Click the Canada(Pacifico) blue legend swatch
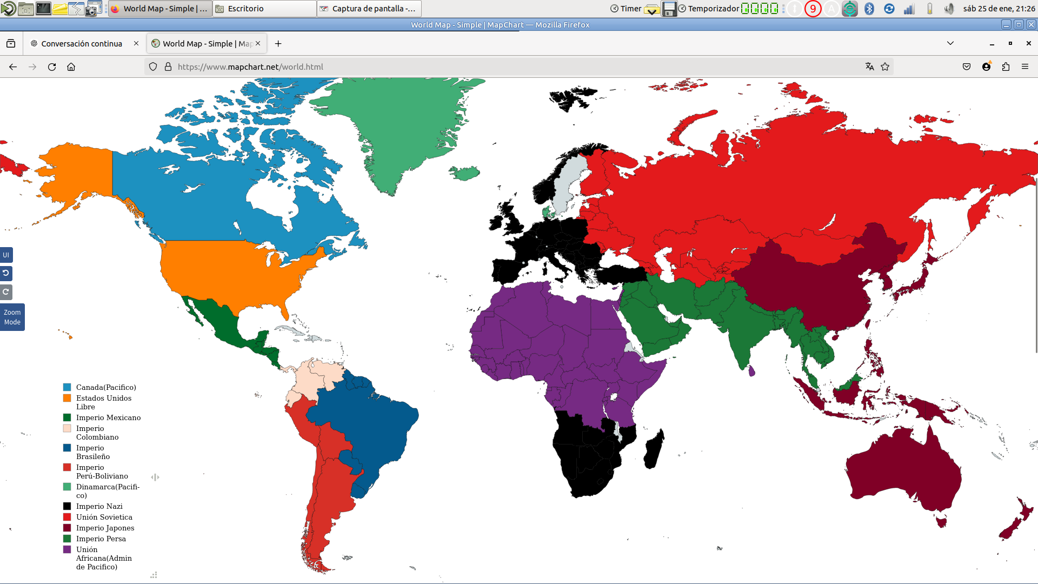1038x584 pixels. (67, 387)
